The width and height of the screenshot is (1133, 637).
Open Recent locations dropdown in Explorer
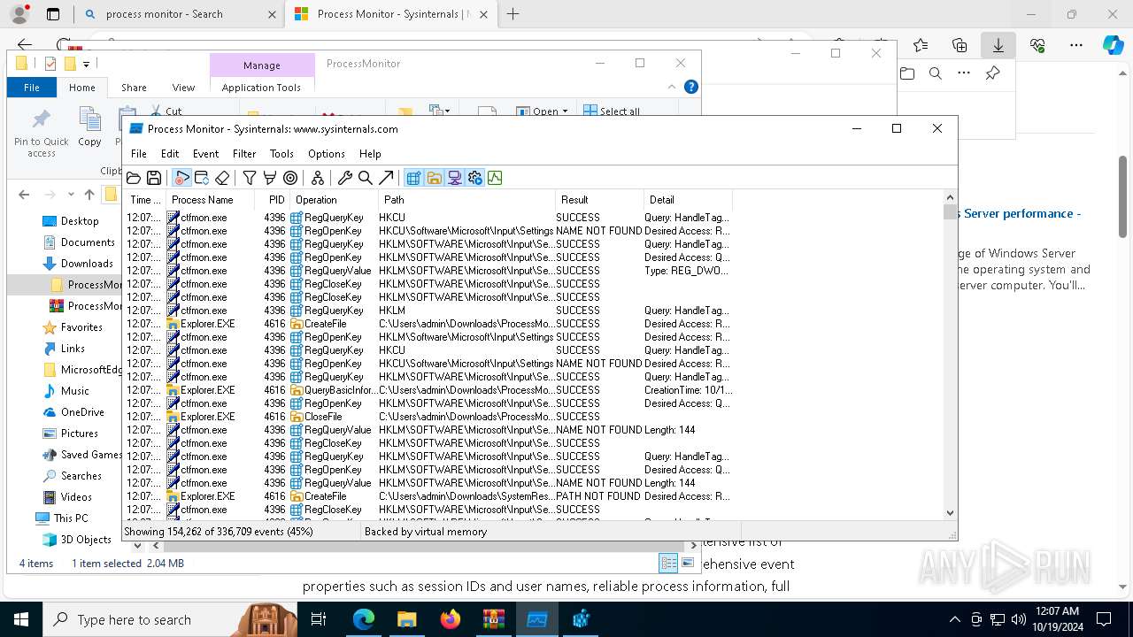pyautogui.click(x=71, y=195)
